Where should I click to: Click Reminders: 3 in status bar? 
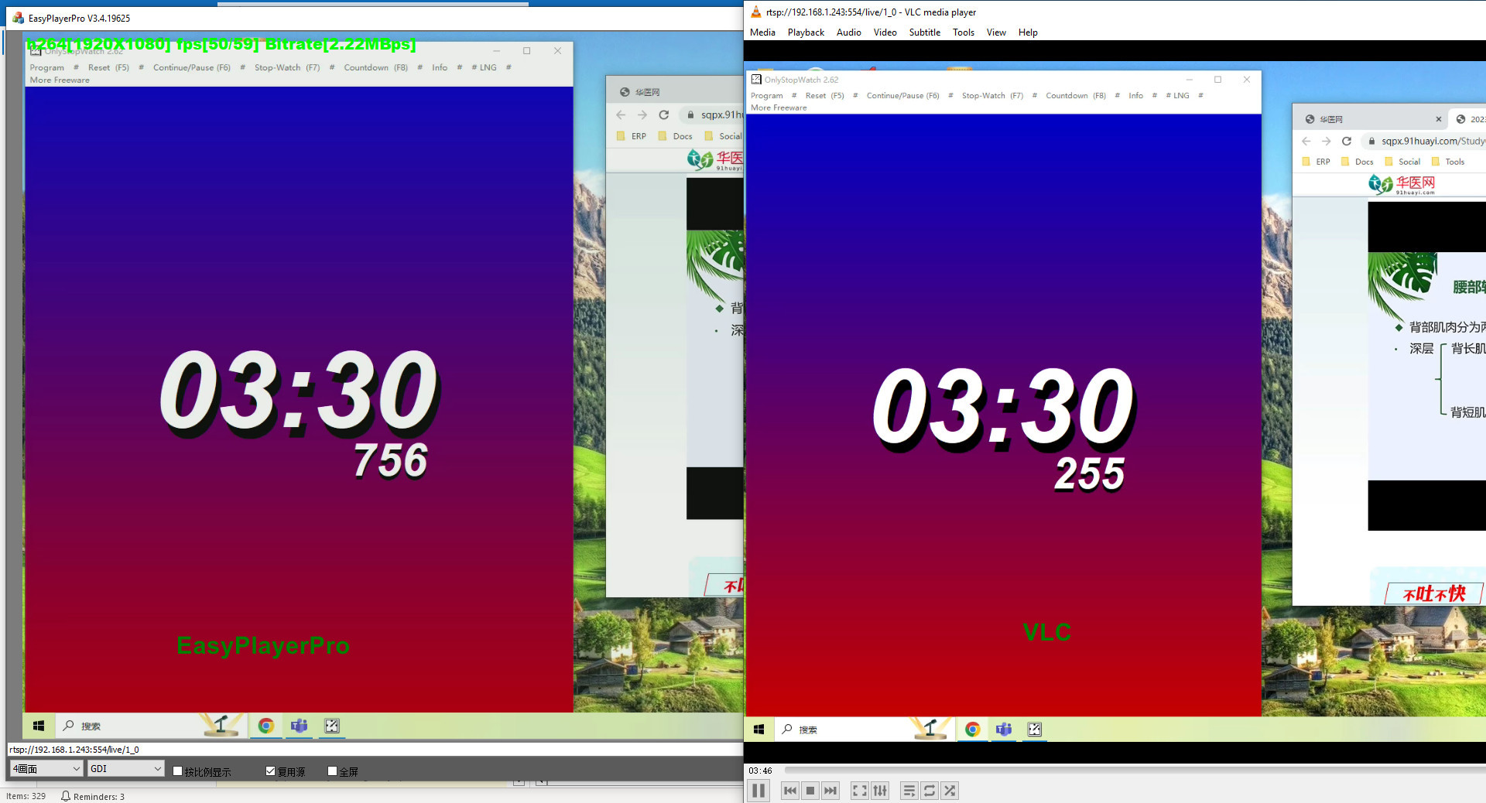click(x=93, y=796)
